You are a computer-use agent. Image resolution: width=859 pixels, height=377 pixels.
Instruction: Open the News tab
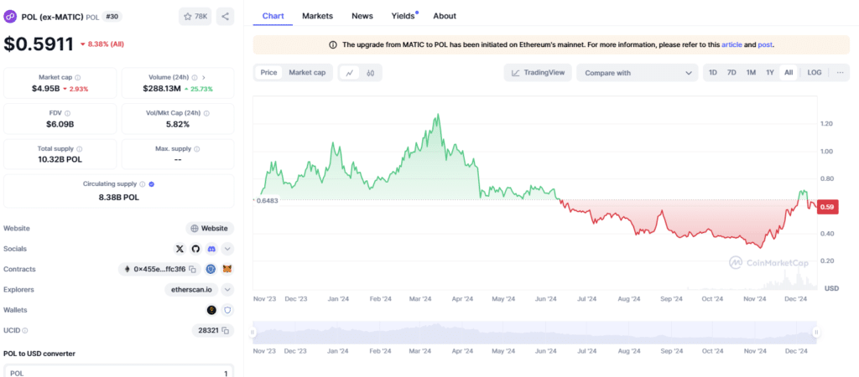point(362,16)
